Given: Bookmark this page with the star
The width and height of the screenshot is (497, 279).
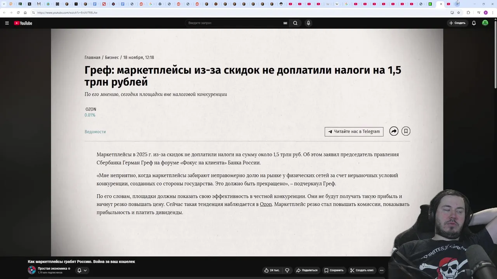Looking at the screenshot, I should 459,12.
